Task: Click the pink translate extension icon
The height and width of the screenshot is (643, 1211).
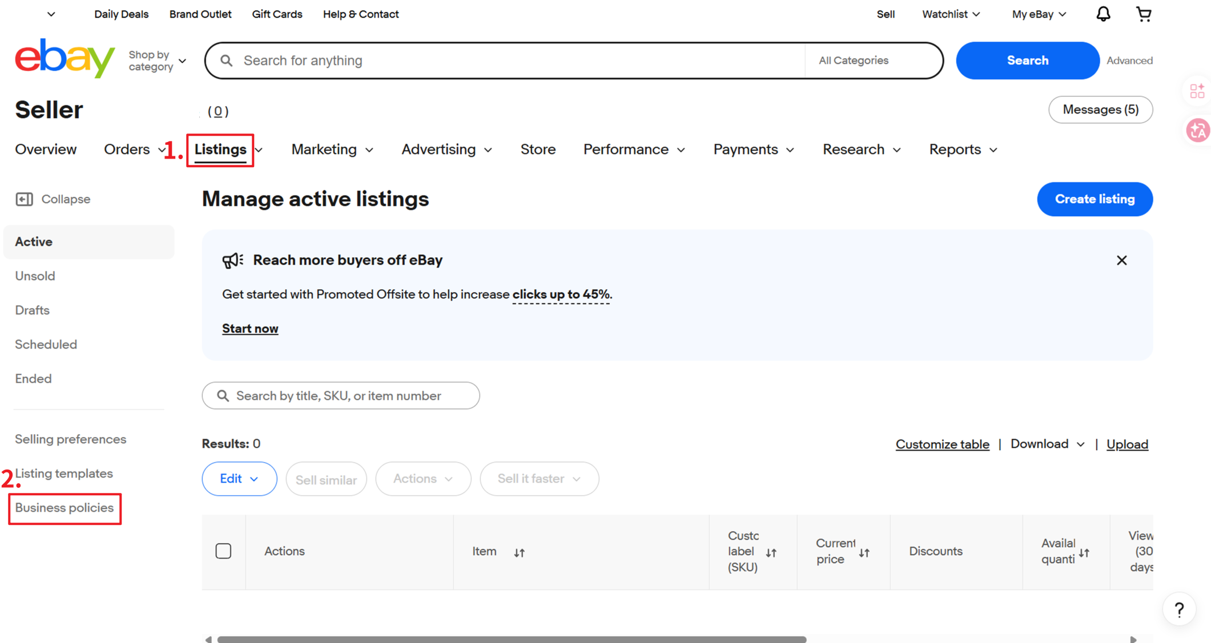Action: [1197, 131]
